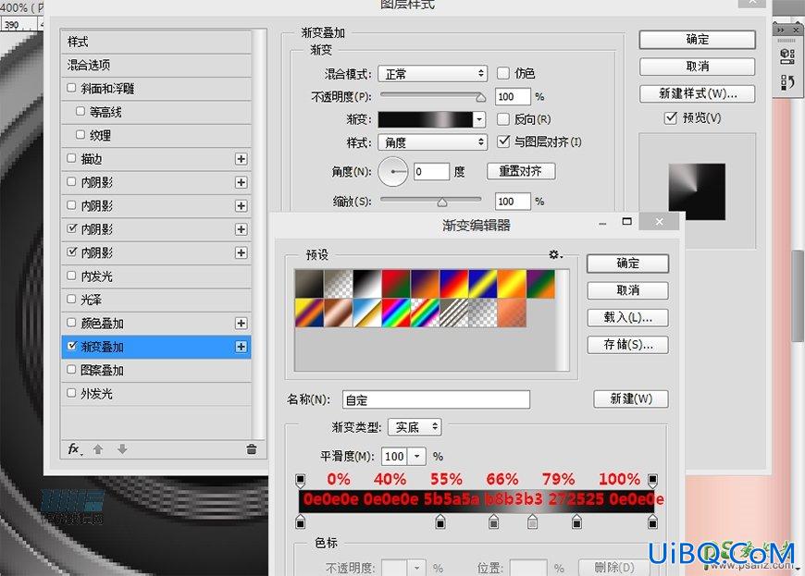Open the 混合模式 dropdown showing 正常

pyautogui.click(x=432, y=74)
